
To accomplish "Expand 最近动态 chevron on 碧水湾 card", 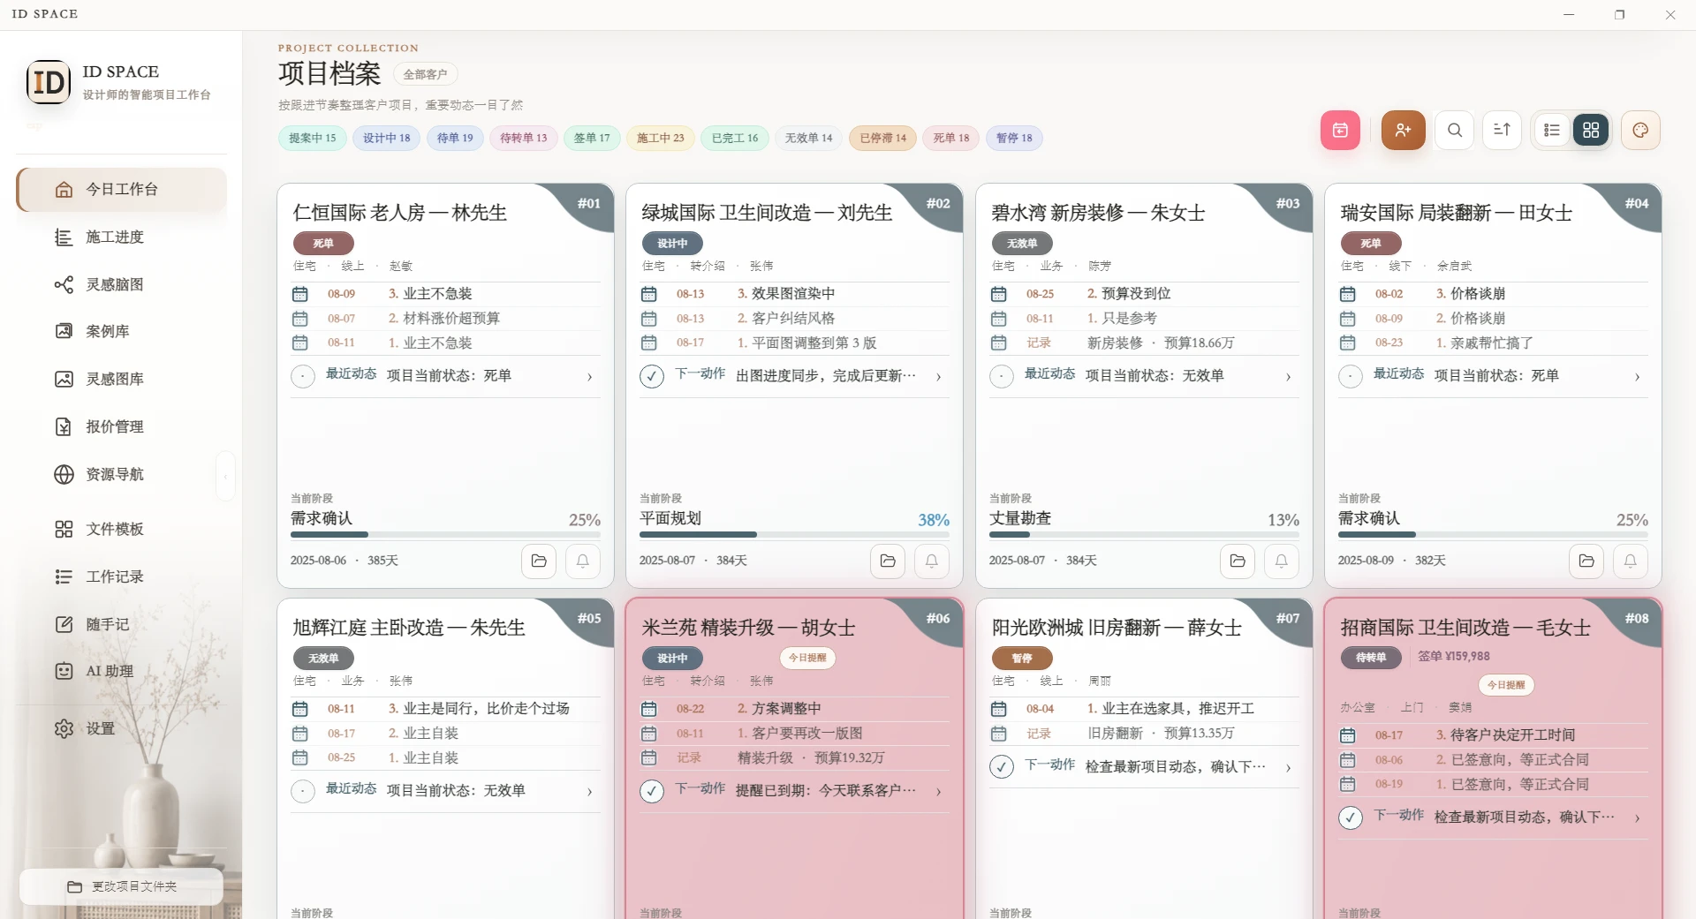I will 1289,377.
